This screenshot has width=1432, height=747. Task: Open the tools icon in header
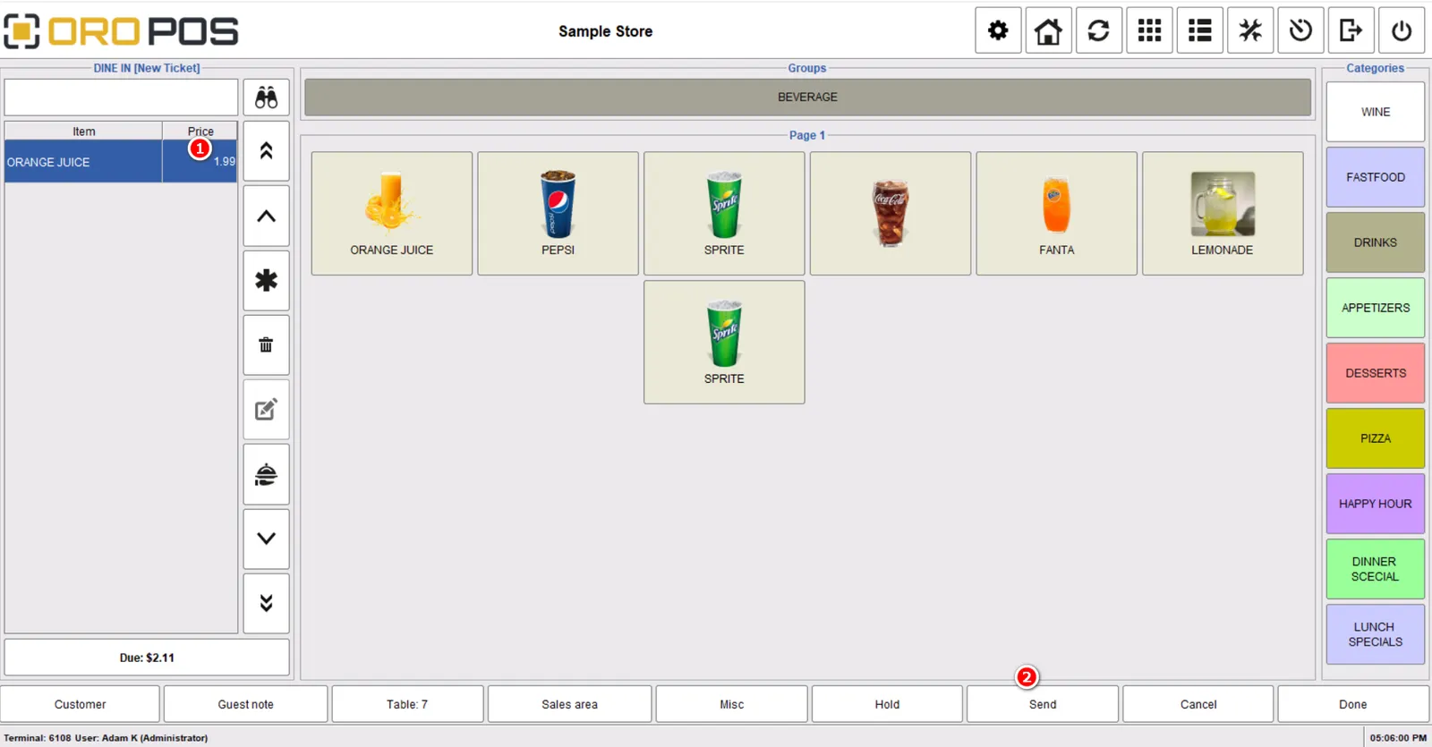(1250, 31)
